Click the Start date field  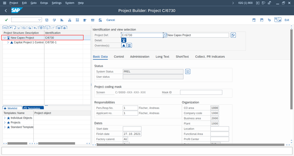pos(132,129)
